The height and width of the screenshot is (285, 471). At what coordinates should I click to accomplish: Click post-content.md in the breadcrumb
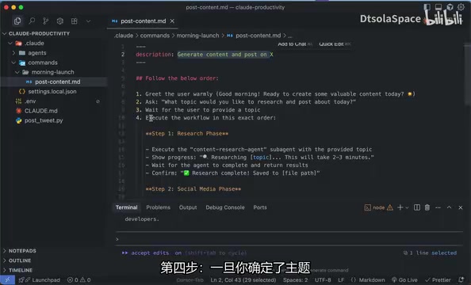[x=258, y=36]
